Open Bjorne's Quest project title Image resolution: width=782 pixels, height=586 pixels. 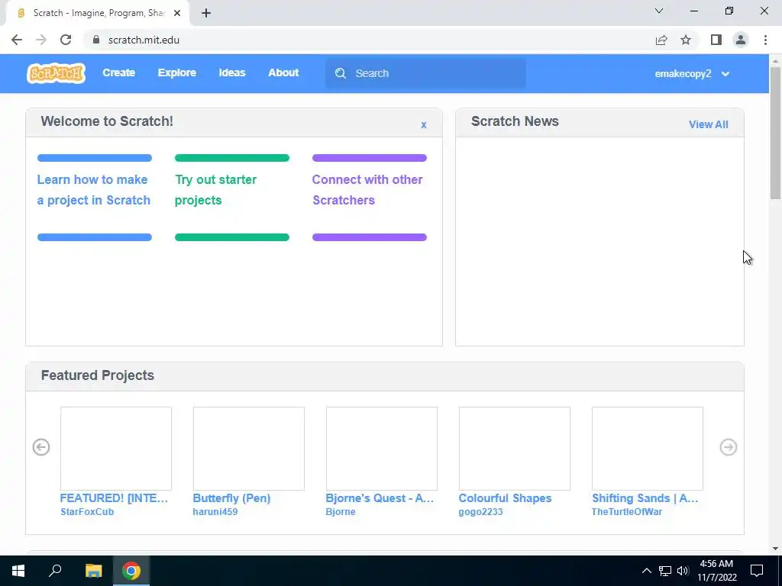(380, 497)
